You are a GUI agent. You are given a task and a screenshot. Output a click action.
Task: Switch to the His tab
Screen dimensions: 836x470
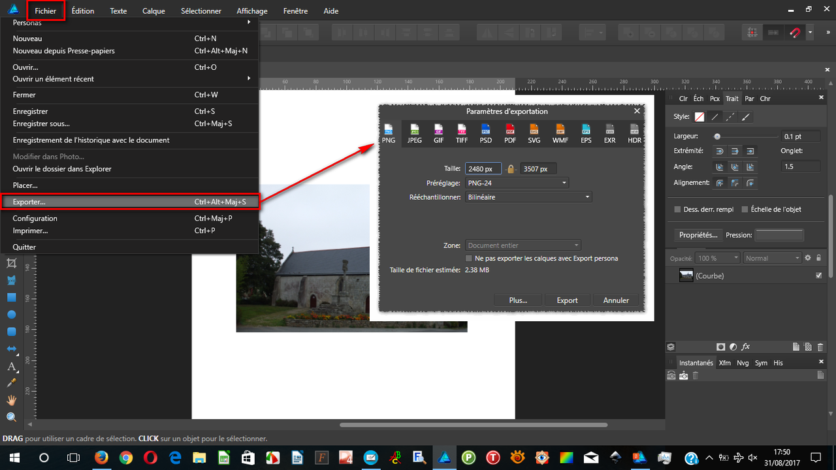[778, 363]
